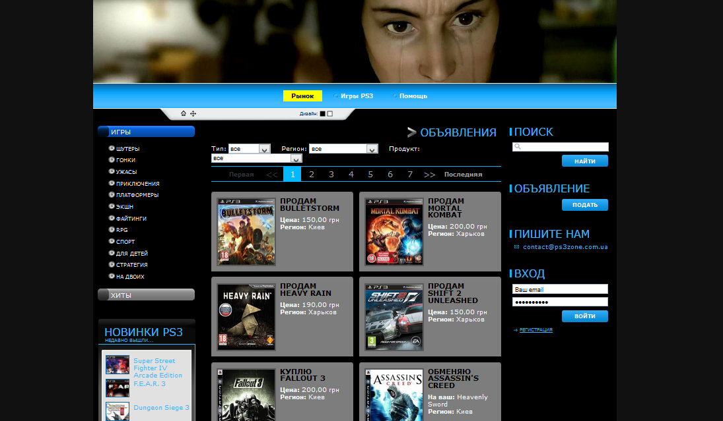Go to page 2 of listings
The image size is (723, 421).
pos(312,175)
